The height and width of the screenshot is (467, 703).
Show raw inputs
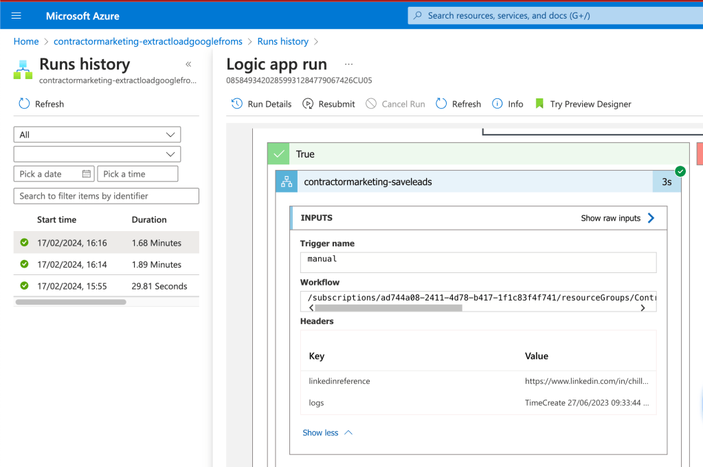(618, 218)
